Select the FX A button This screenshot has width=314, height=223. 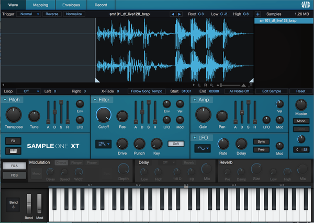pos(14,166)
